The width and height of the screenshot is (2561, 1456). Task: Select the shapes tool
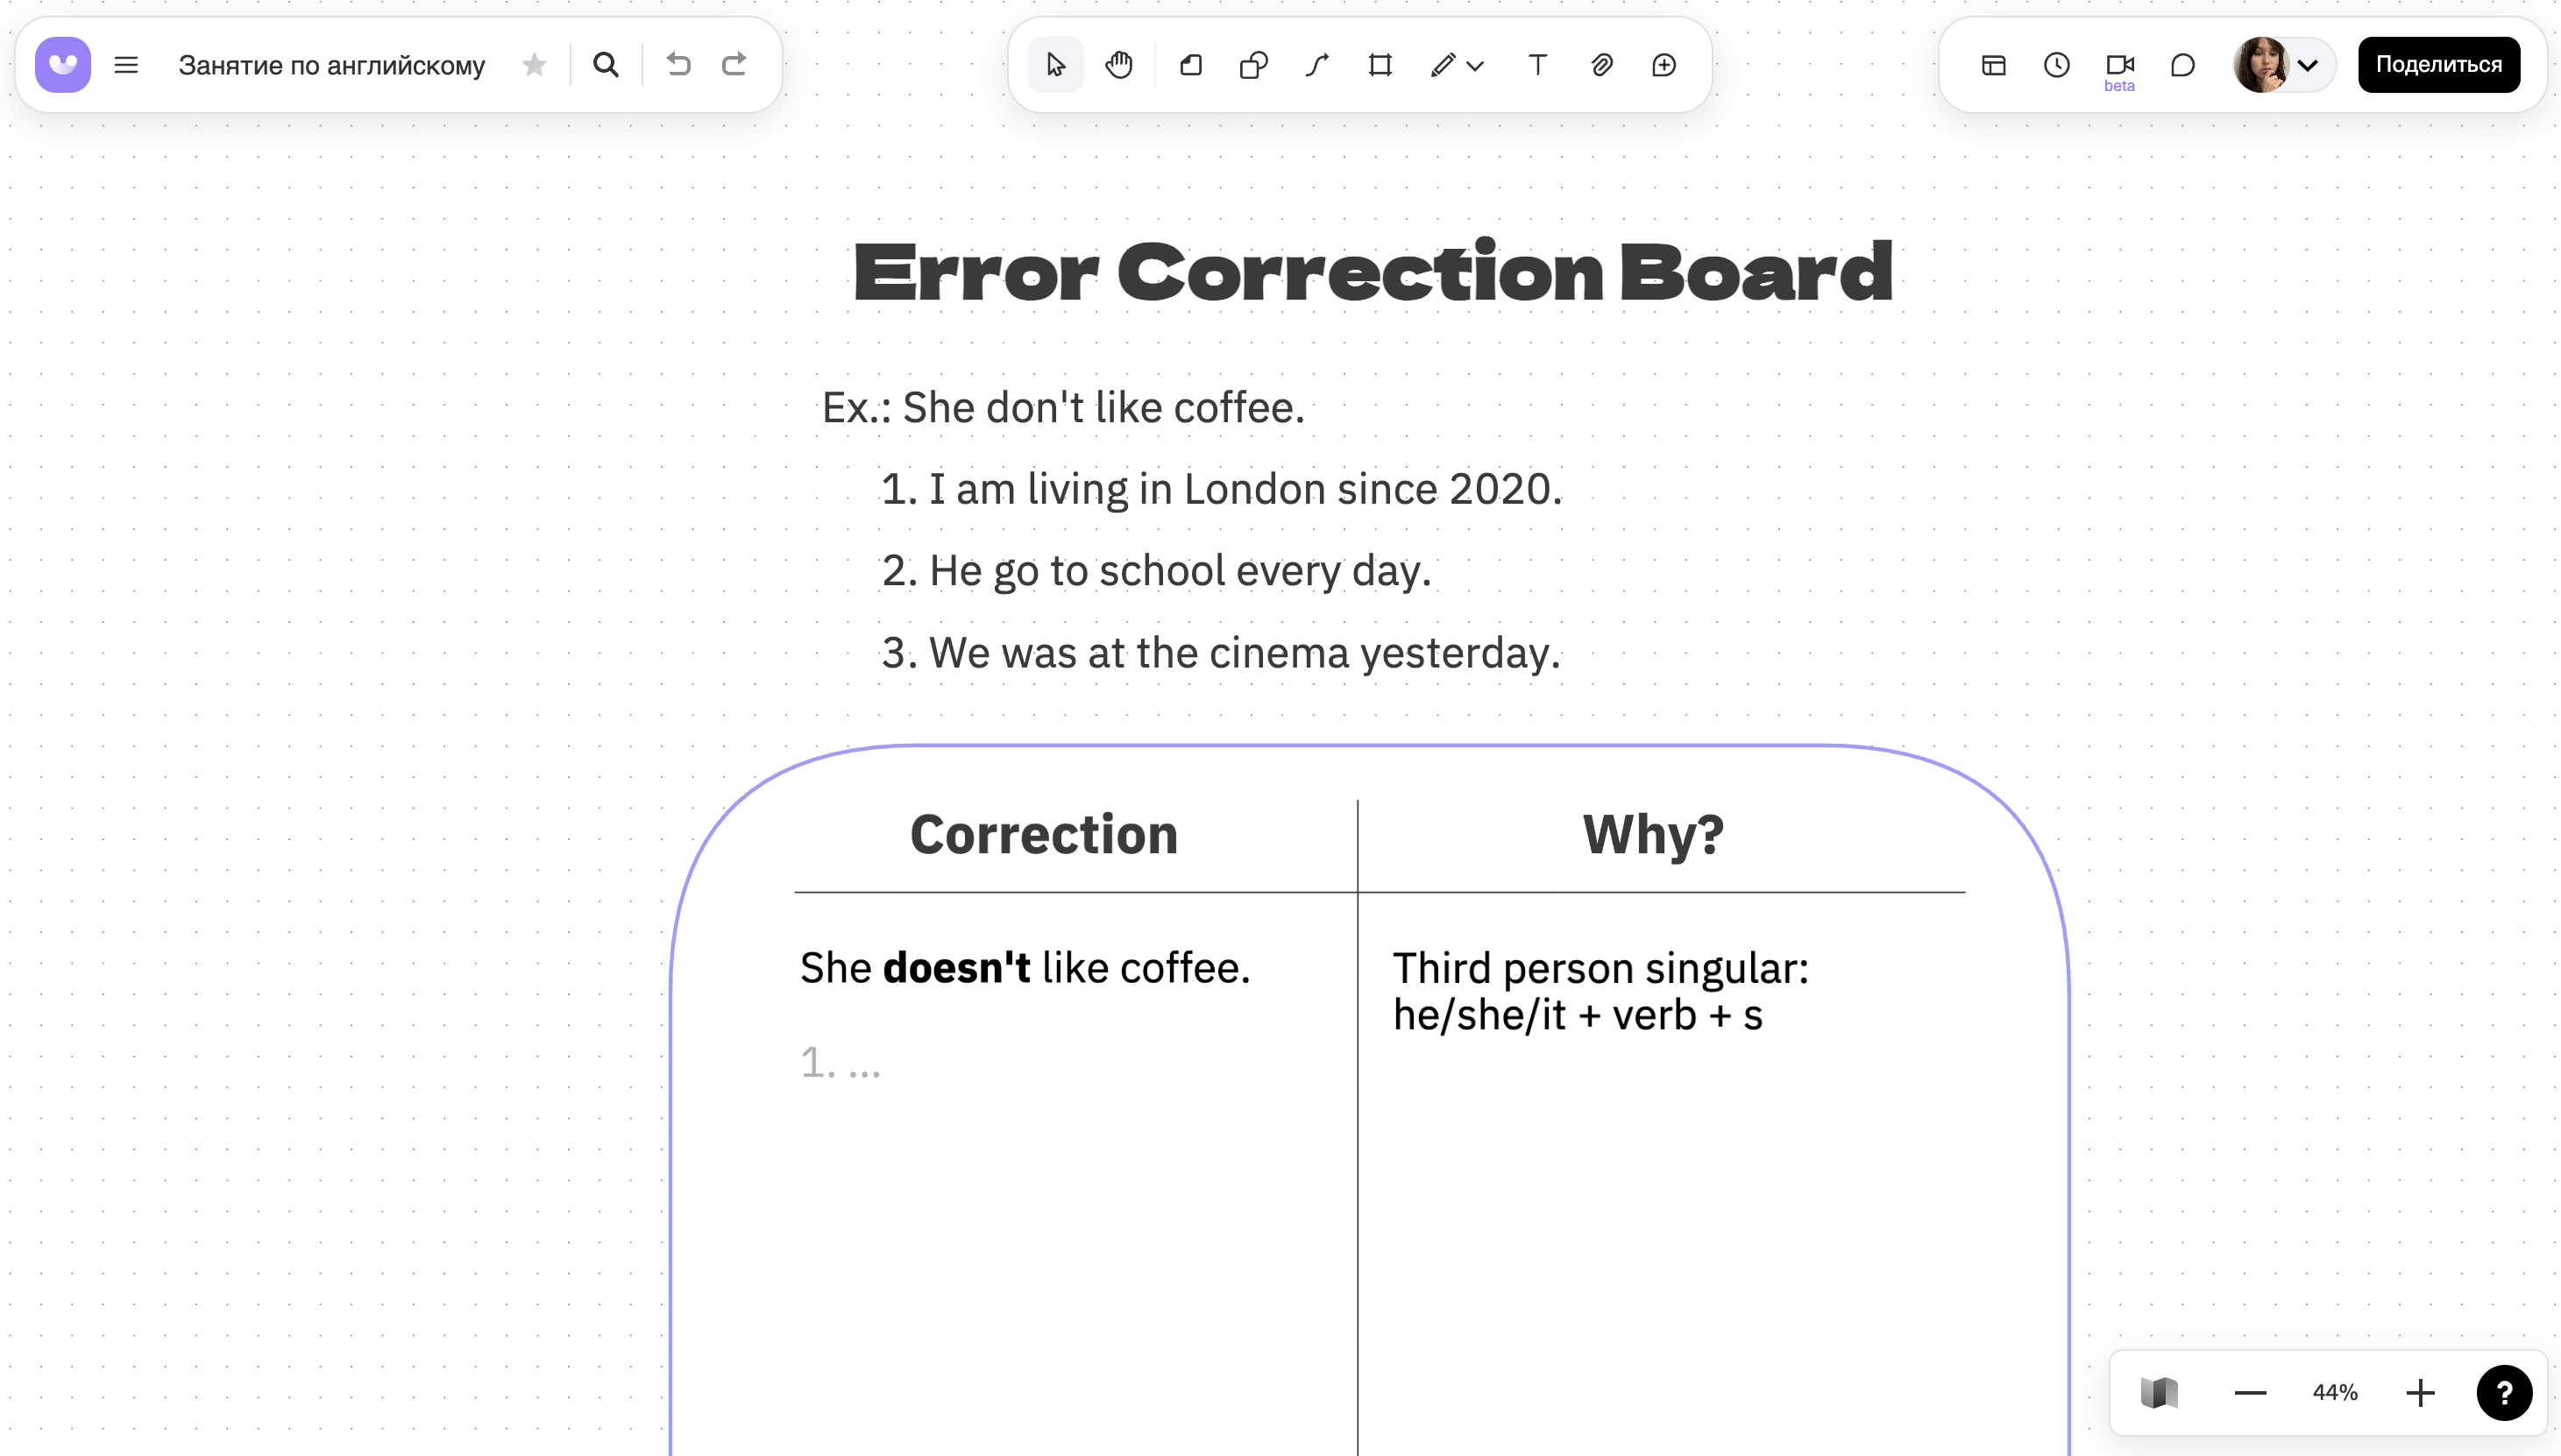(1252, 65)
